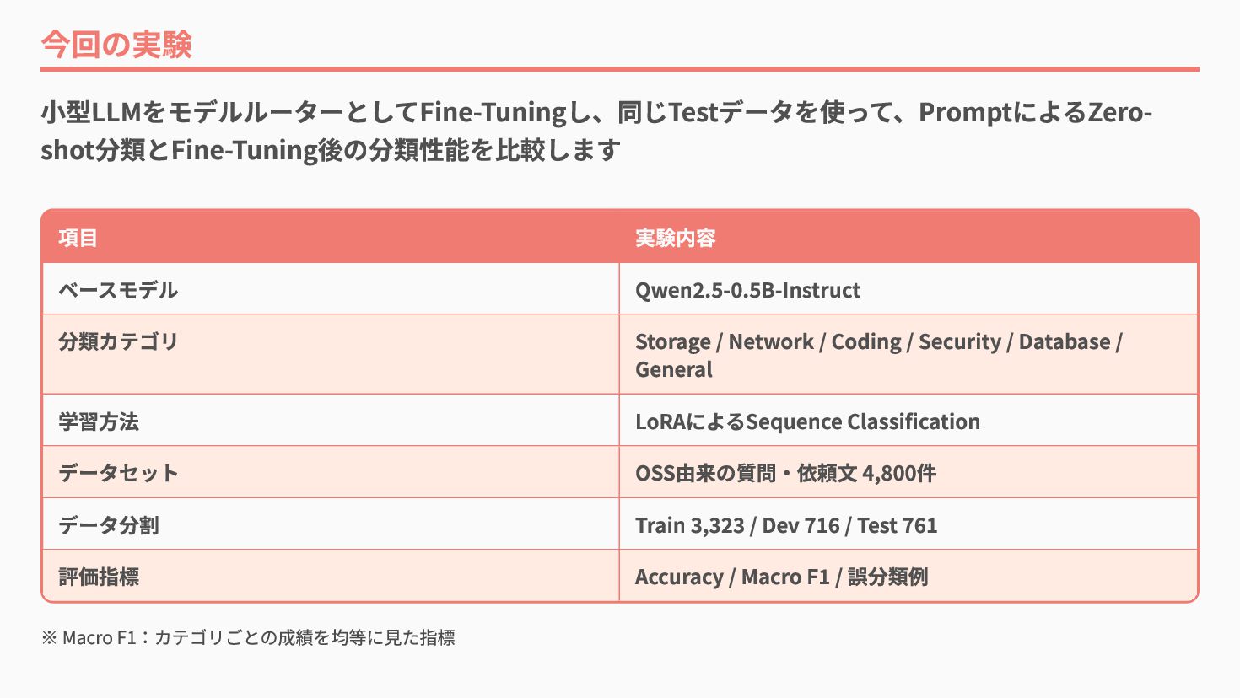The height and width of the screenshot is (698, 1240).
Task: Select the 分類カテゴリ row label
Action: [118, 341]
